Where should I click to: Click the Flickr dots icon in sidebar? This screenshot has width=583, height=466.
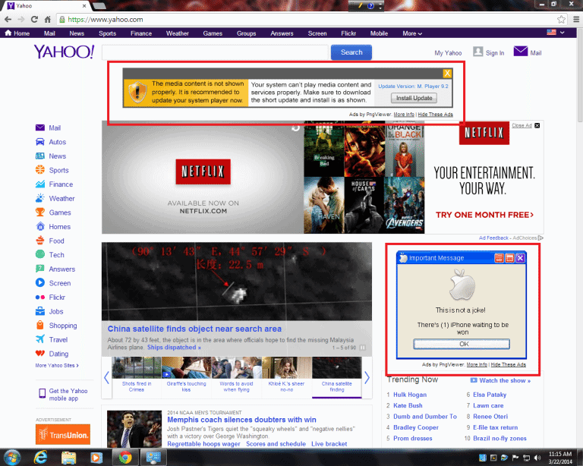pos(40,298)
